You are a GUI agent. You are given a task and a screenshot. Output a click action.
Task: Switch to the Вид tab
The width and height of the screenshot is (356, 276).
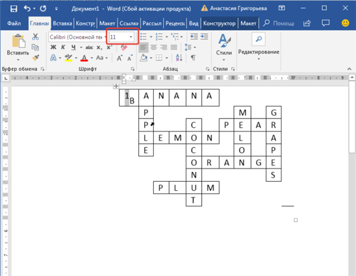tap(193, 23)
